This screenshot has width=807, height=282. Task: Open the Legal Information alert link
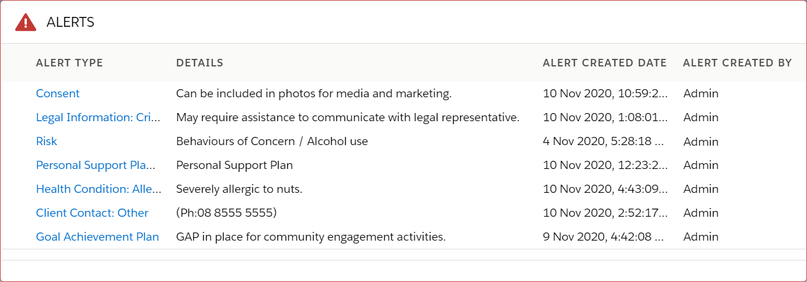pos(98,117)
